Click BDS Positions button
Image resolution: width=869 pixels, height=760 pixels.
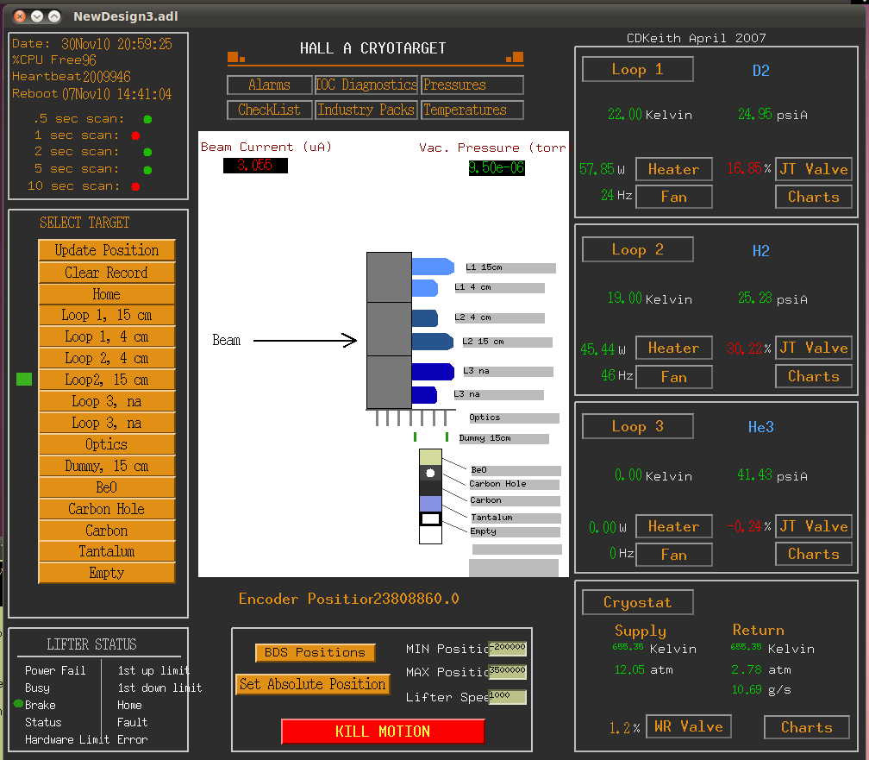(x=316, y=652)
